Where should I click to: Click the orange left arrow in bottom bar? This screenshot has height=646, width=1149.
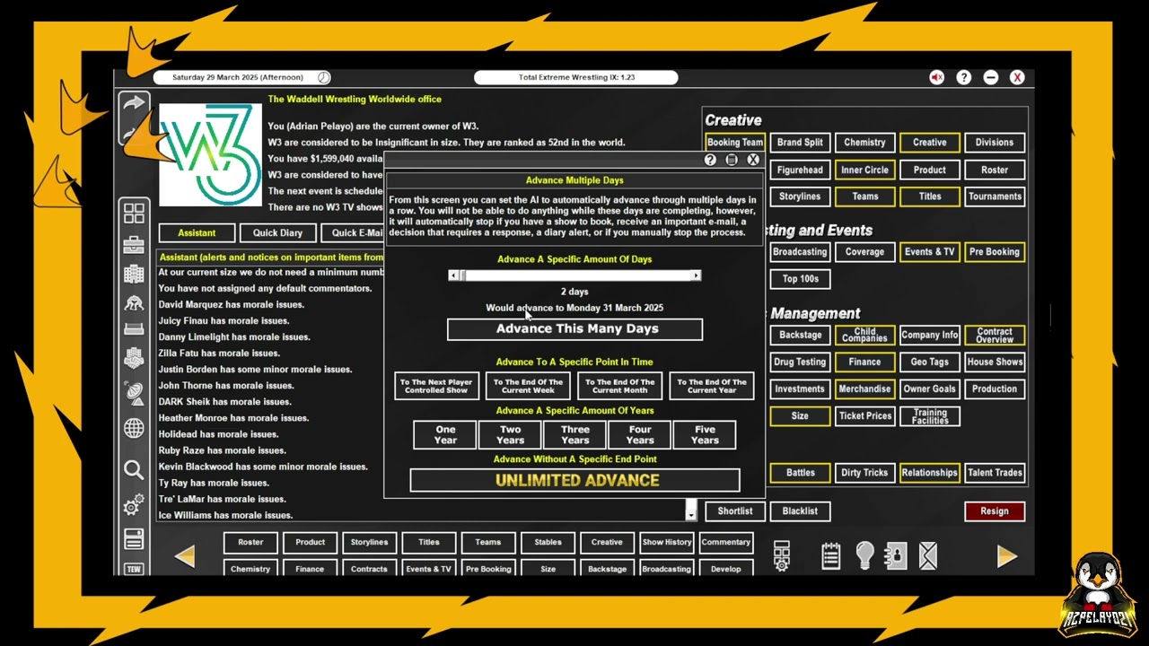pos(185,556)
